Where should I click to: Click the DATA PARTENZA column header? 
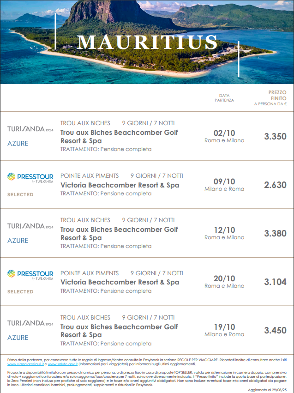tap(224, 98)
